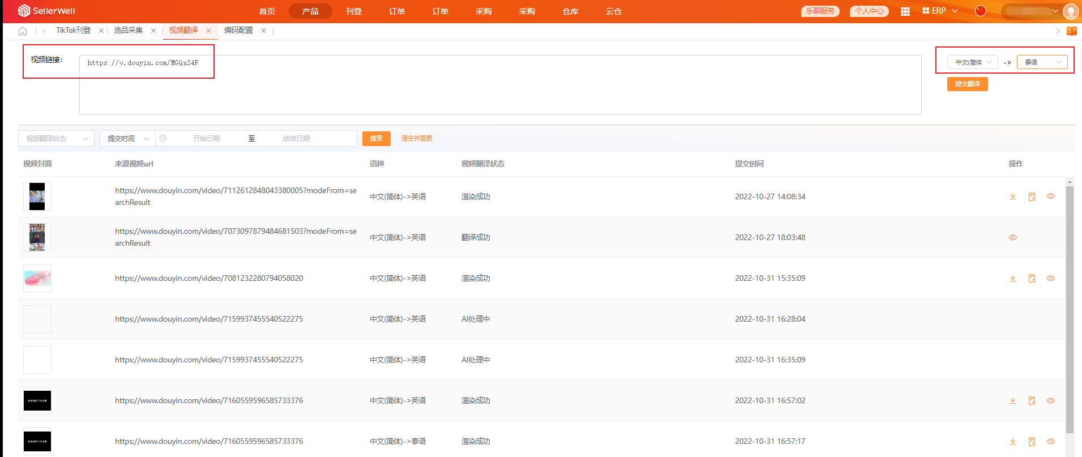
Task: Switch to 编码配置 tab
Action: pos(238,31)
